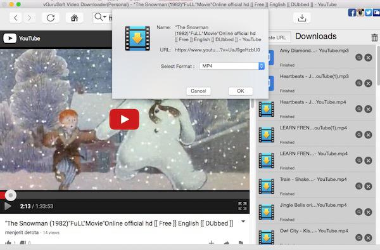Go back with the browser back arrow
This screenshot has width=380, height=250.
coord(15,18)
